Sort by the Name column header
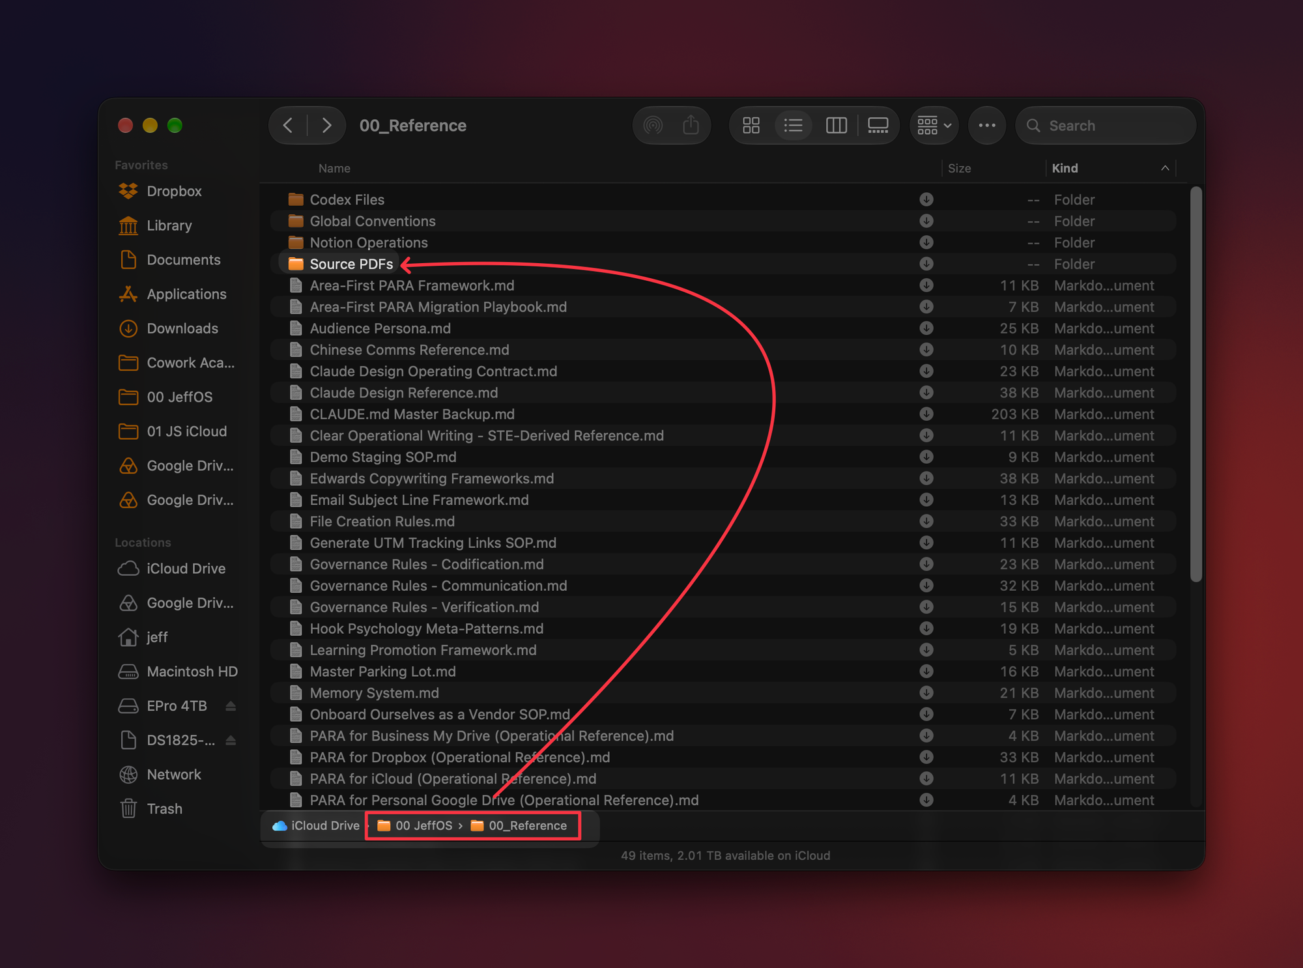The width and height of the screenshot is (1303, 968). point(334,168)
